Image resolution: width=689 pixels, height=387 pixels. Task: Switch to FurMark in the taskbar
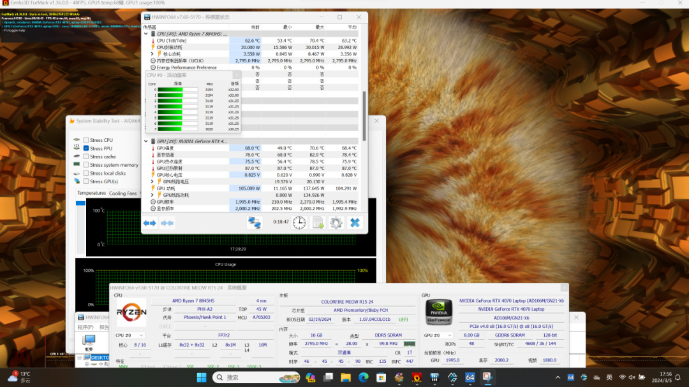[x=417, y=377]
